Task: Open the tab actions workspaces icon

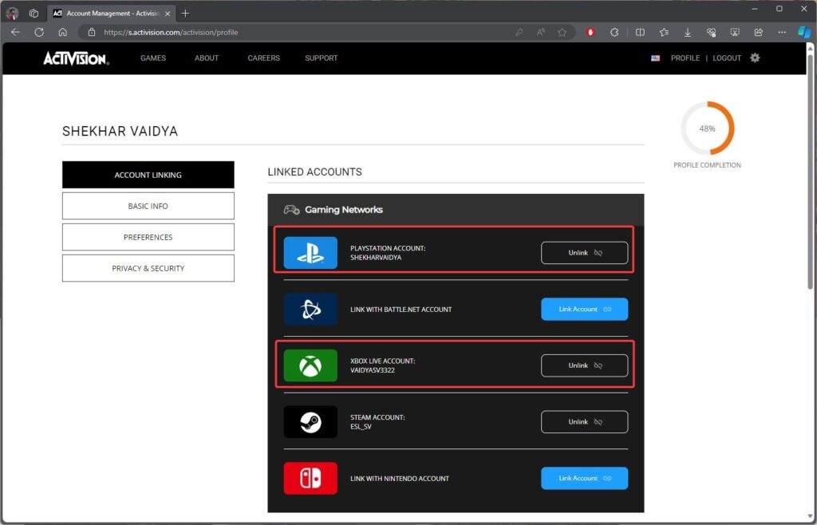Action: pyautogui.click(x=34, y=14)
